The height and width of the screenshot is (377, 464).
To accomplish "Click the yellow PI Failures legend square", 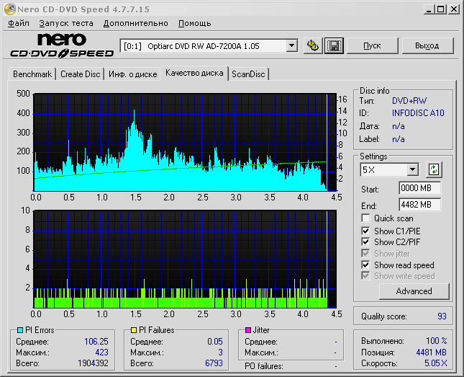I will click(x=134, y=330).
